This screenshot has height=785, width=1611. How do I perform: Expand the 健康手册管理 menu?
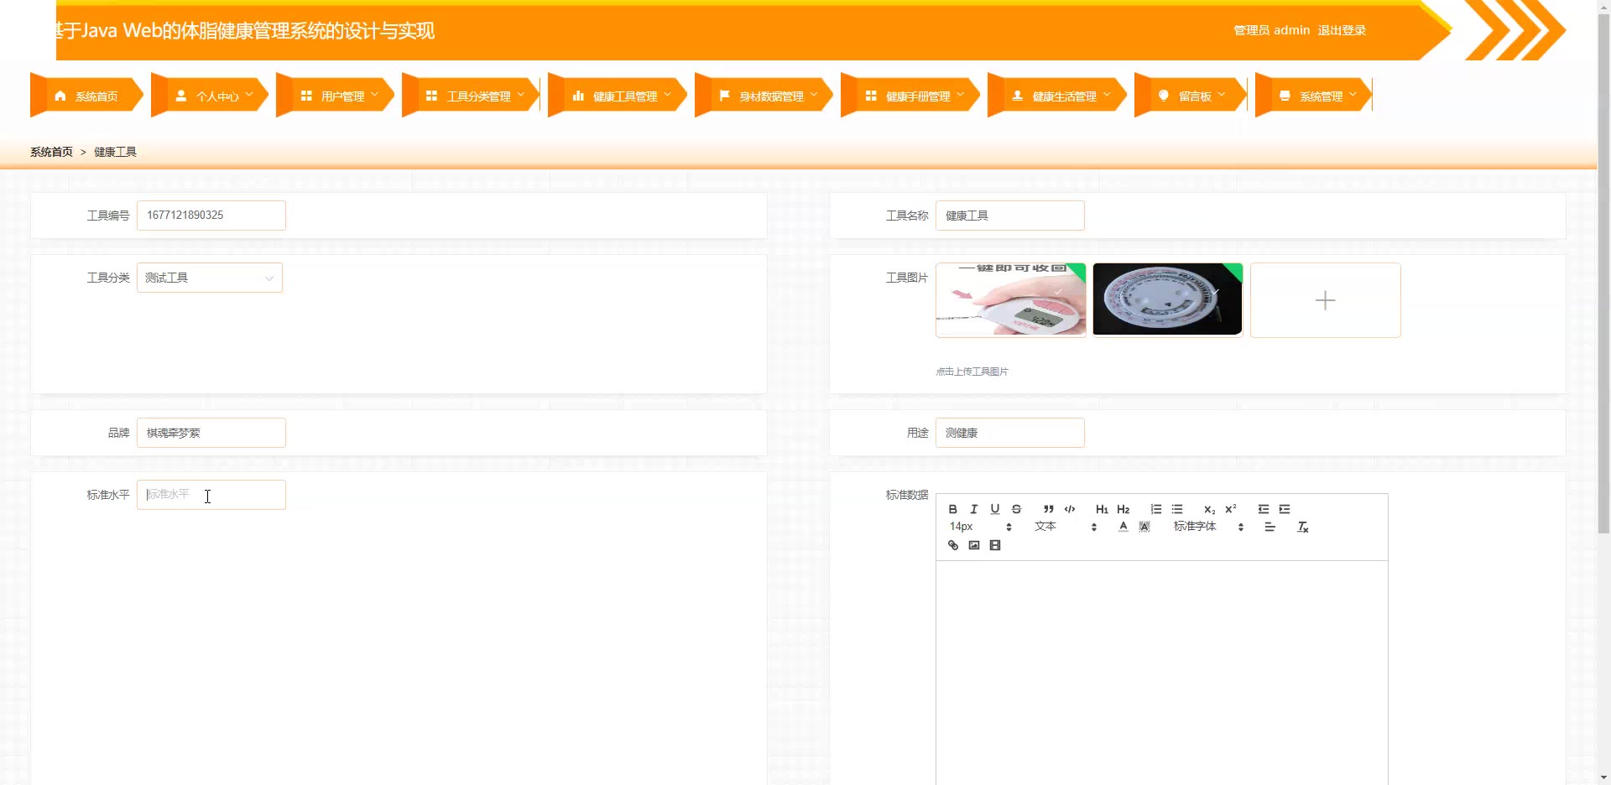click(x=910, y=96)
